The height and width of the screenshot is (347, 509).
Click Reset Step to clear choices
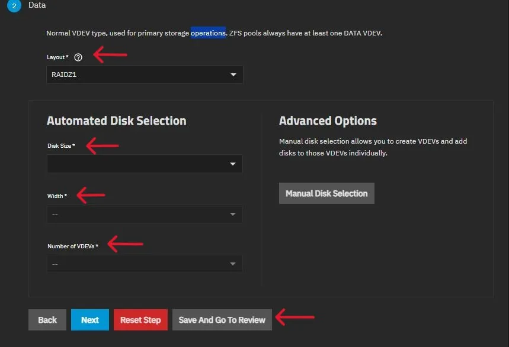pyautogui.click(x=140, y=319)
